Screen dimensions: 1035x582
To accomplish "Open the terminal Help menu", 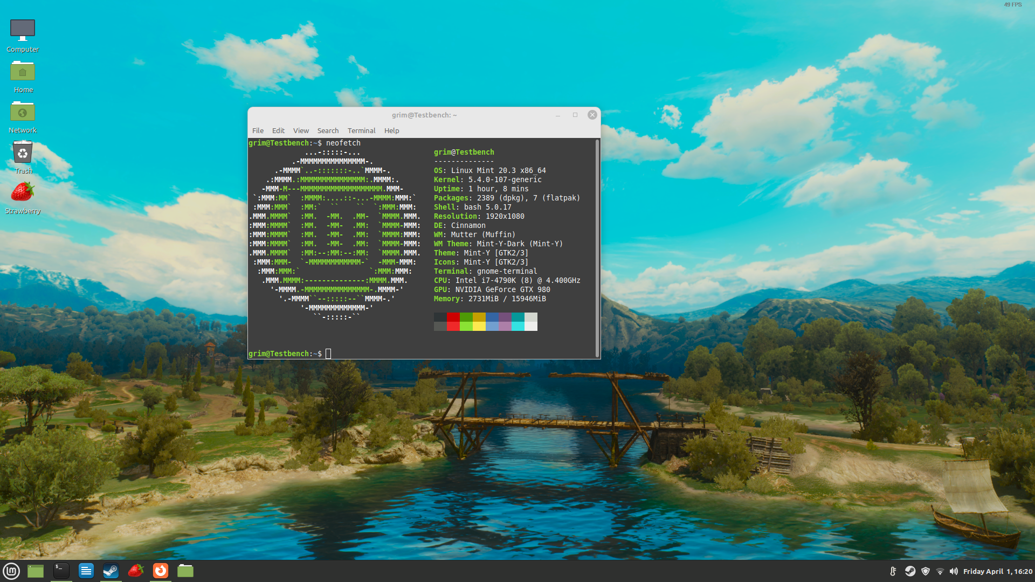I will [x=391, y=130].
